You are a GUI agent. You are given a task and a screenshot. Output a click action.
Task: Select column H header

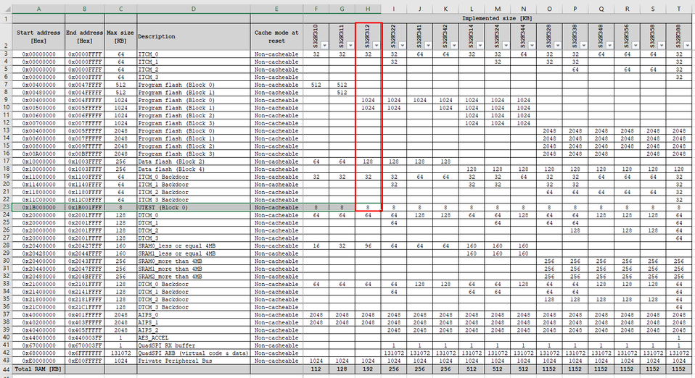click(368, 9)
